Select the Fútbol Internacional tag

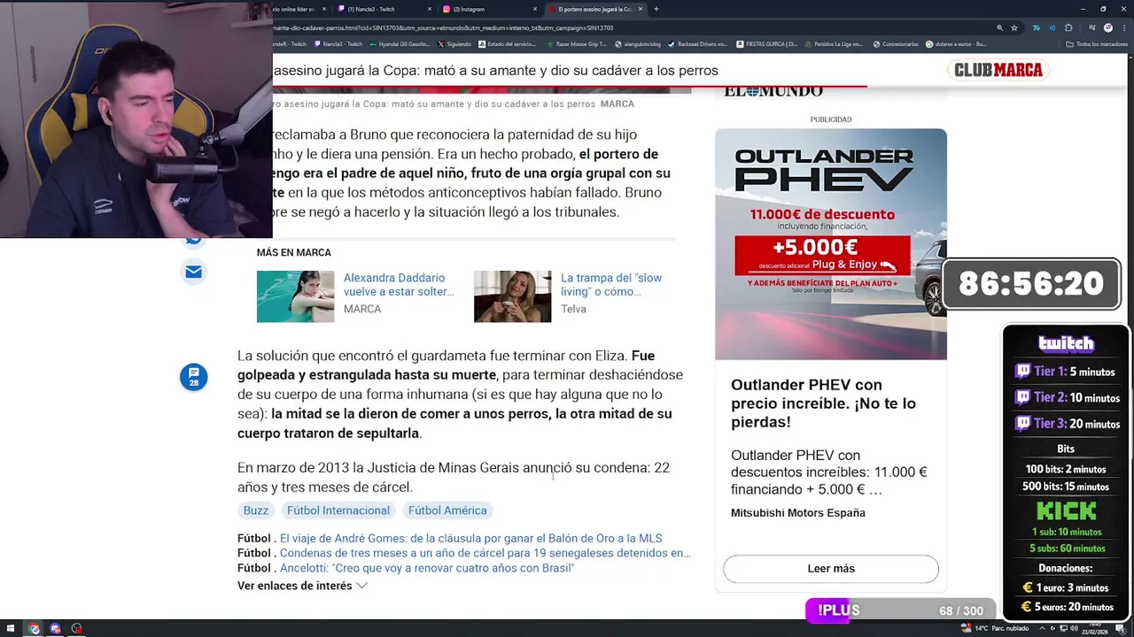point(338,510)
